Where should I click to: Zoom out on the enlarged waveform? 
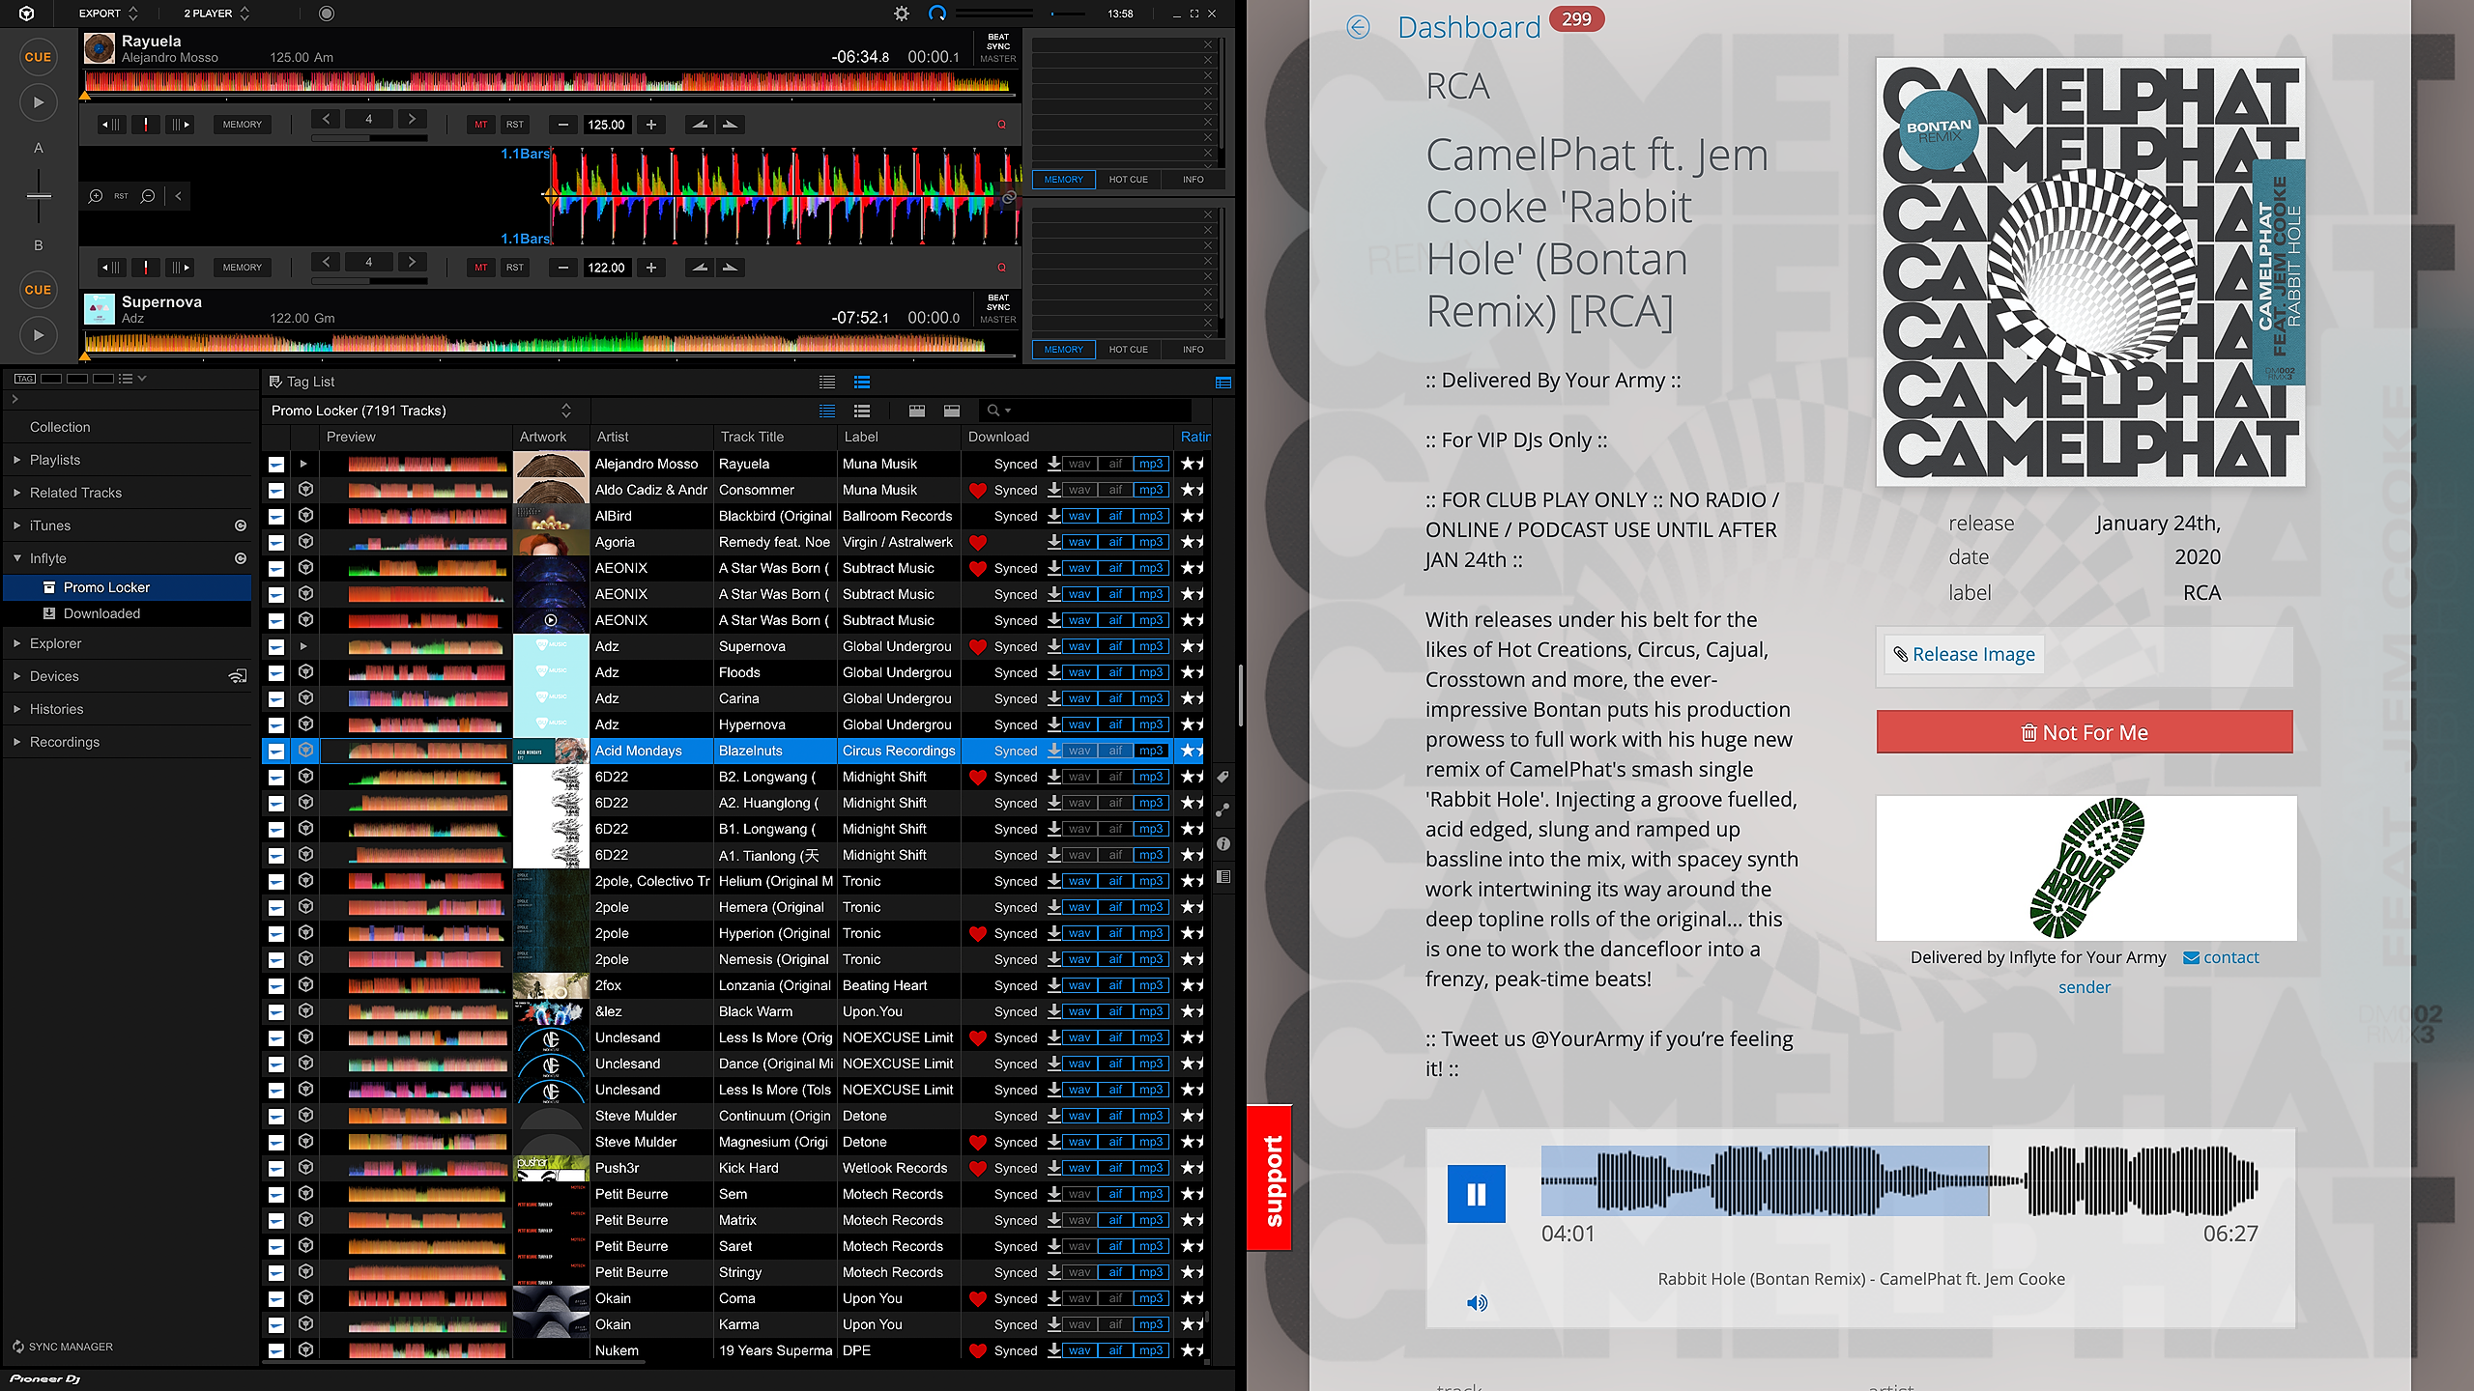148,196
